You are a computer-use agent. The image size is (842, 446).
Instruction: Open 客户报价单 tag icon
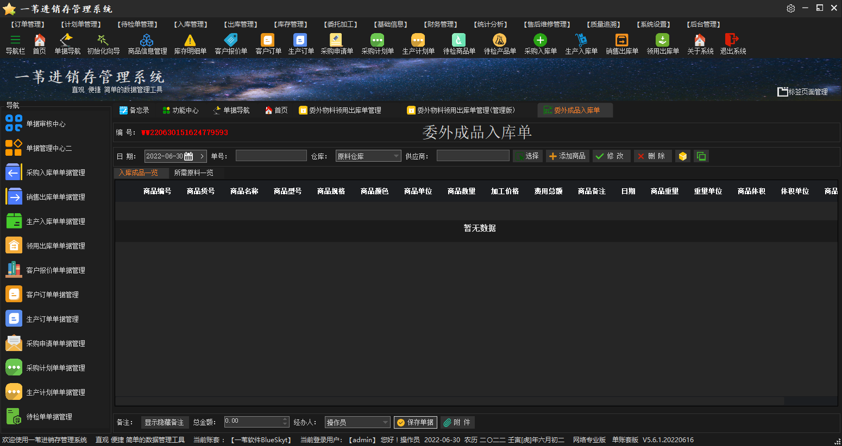(x=231, y=40)
